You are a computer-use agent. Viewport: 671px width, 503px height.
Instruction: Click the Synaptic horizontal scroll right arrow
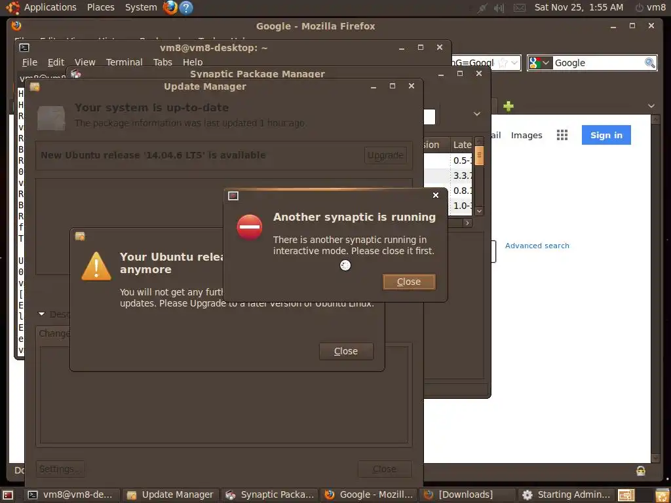467,223
